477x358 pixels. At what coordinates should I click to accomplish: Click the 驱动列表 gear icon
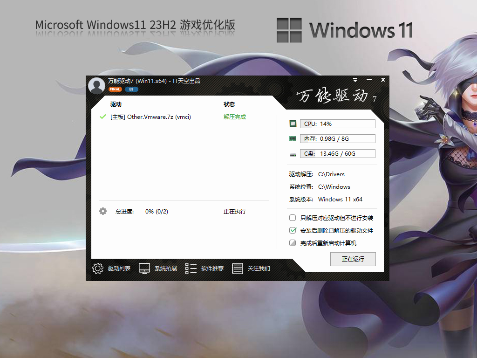(x=98, y=268)
